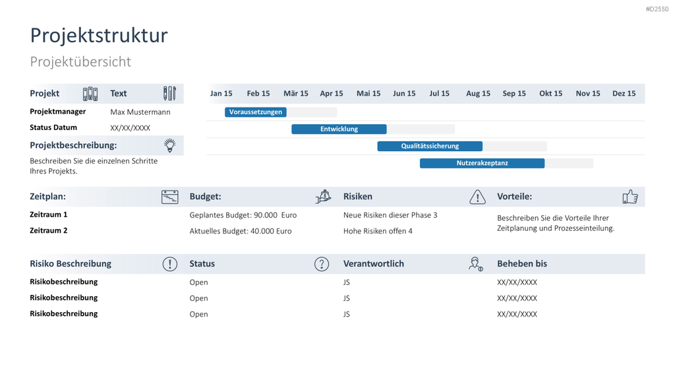Click the person icon beside Verantwortlich
The width and height of the screenshot is (675, 380).
pos(476,264)
